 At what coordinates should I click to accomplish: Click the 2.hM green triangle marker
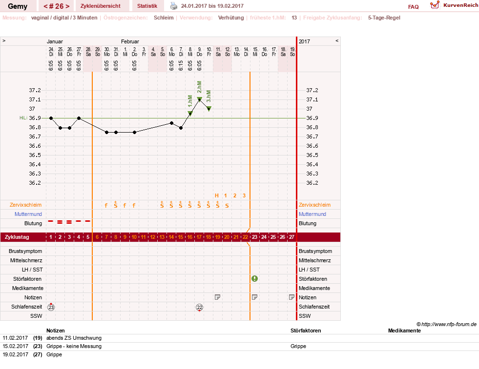[x=200, y=99]
